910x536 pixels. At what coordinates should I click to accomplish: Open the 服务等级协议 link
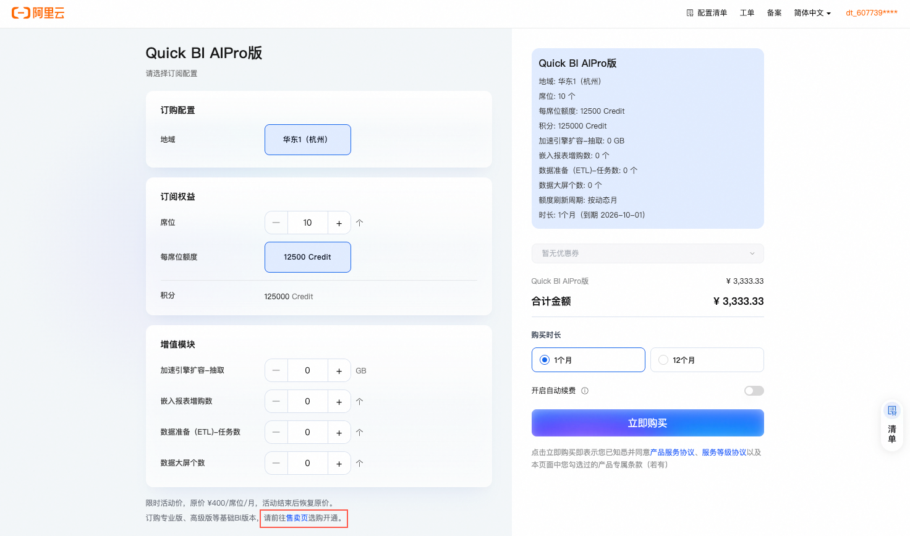(724, 453)
